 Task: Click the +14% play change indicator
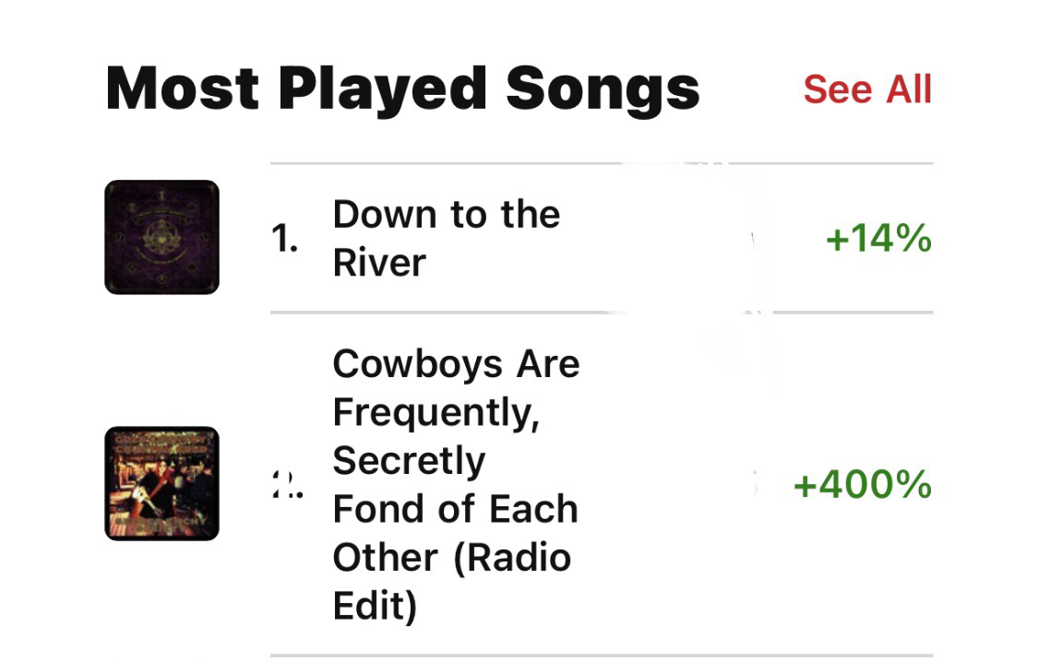coord(877,239)
